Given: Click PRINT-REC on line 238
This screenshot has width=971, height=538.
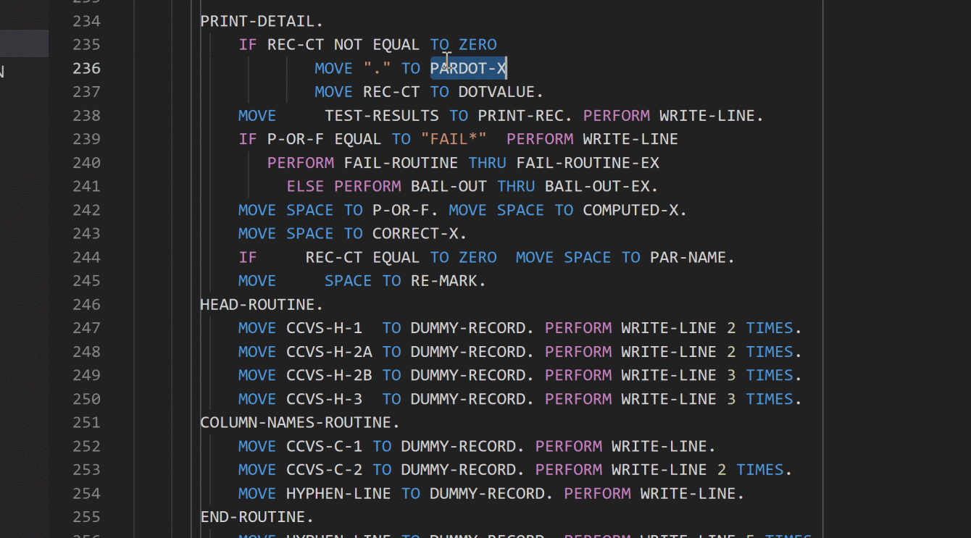Looking at the screenshot, I should (x=520, y=116).
